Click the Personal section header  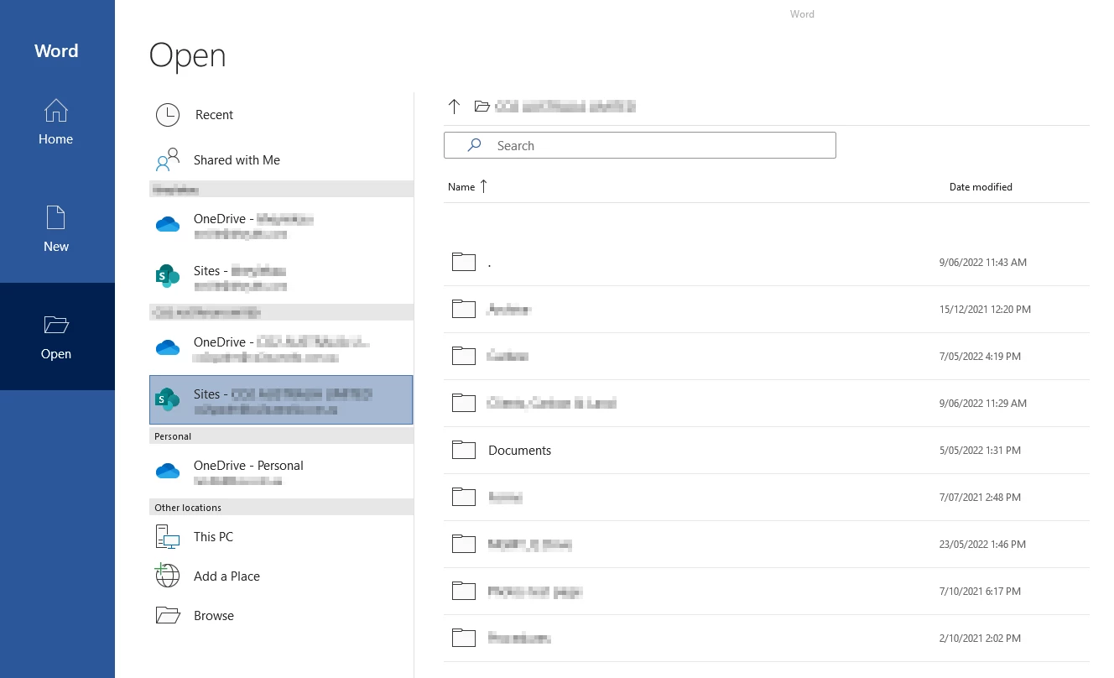(281, 436)
